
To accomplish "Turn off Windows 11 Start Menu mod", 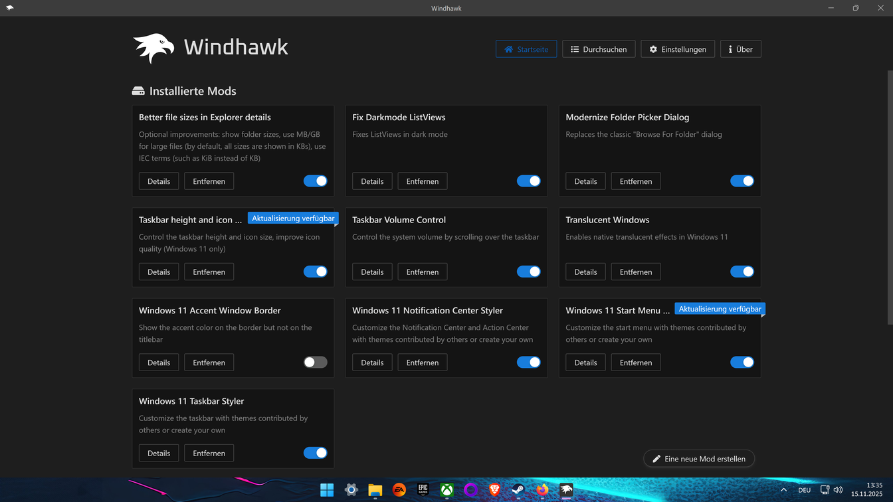I will [x=742, y=363].
